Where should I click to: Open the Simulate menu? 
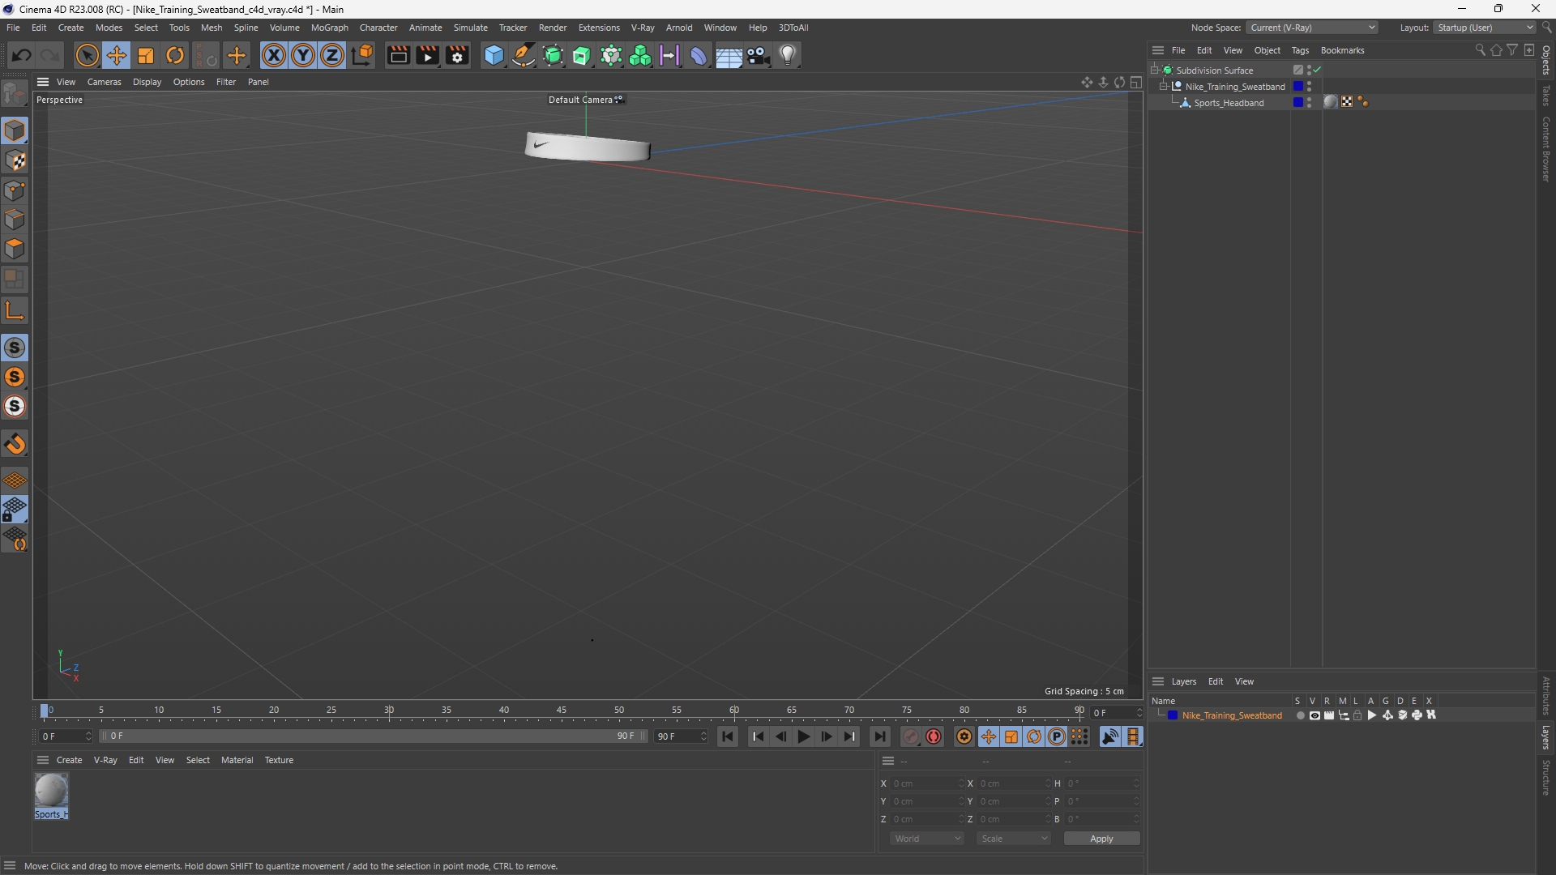pos(470,28)
